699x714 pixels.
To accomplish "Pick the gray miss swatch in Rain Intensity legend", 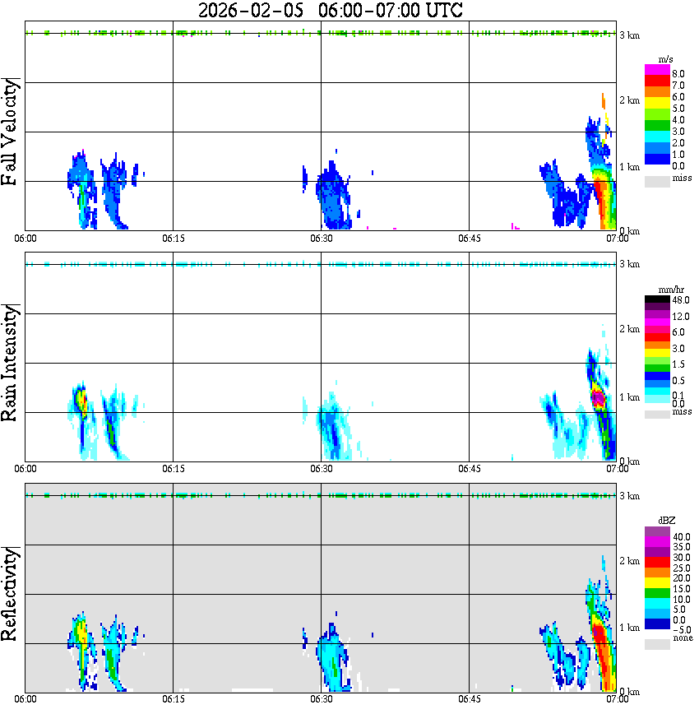I will tap(657, 415).
